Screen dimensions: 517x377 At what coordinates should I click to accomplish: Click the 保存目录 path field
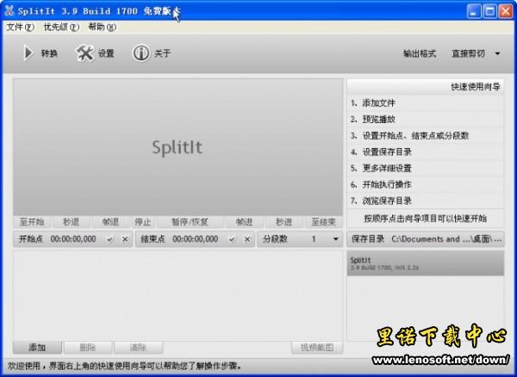click(426, 239)
